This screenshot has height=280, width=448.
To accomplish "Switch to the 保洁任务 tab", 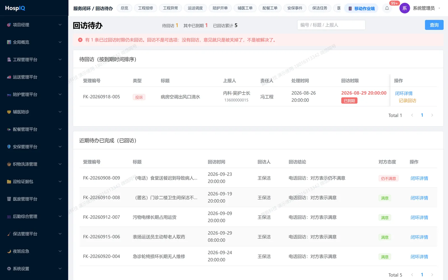I will 320,8.
